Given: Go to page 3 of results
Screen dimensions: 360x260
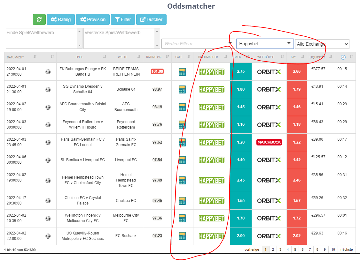Looking at the screenshot, I should pyautogui.click(x=280, y=249).
